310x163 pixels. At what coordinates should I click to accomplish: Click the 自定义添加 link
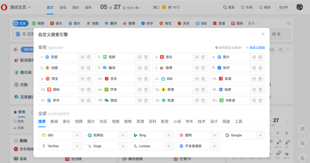click(255, 48)
